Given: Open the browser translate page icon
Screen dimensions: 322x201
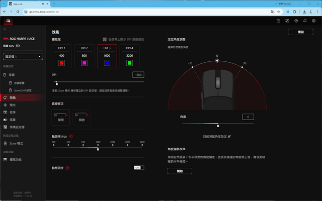Looking at the screenshot, I should tap(273, 12).
